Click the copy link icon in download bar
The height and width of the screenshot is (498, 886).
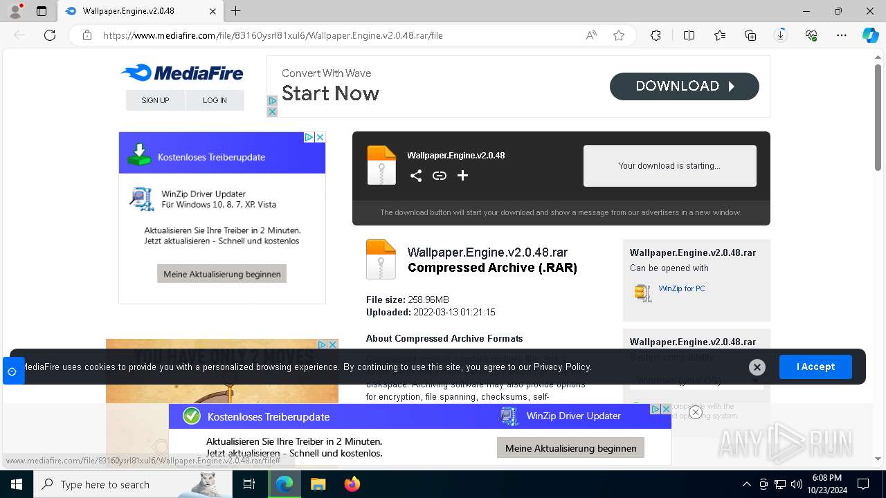coord(439,176)
